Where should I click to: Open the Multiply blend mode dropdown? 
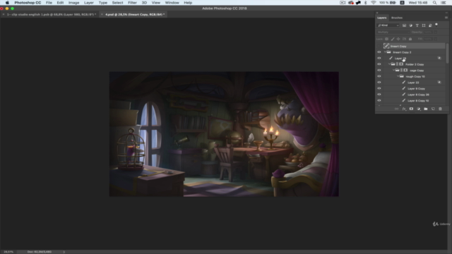tap(393, 32)
